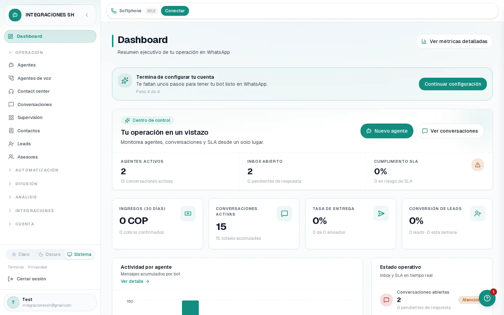The image size is (504, 315).
Task: Click Cerrar sesión
Action: pos(27,279)
